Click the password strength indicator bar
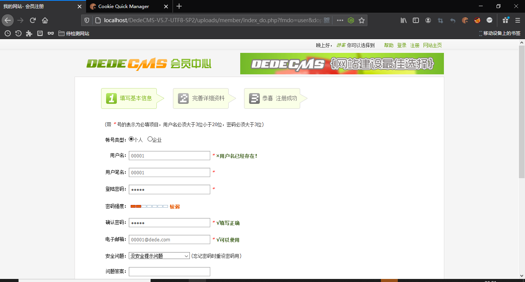The image size is (525, 282). tap(150, 206)
